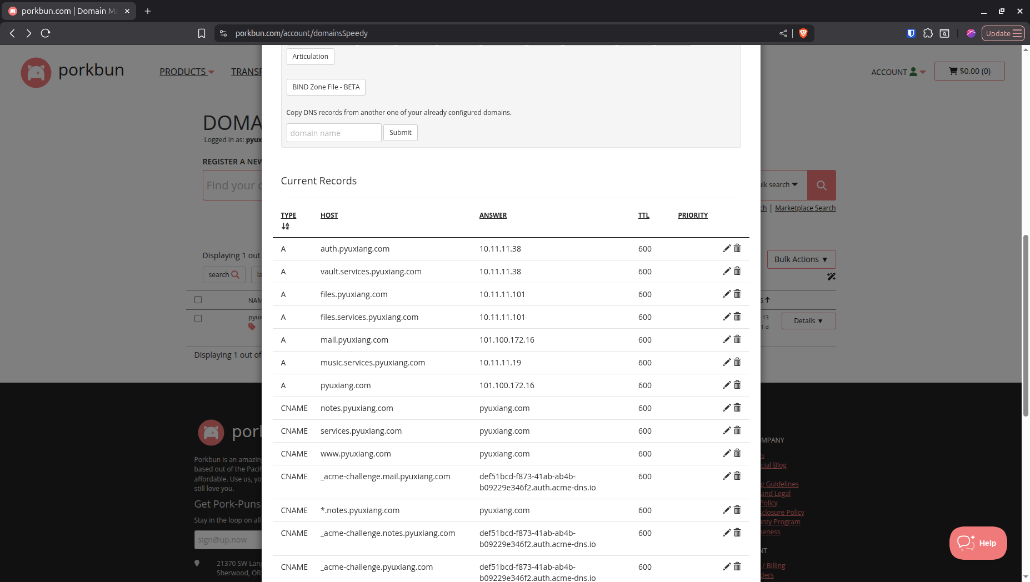Image resolution: width=1030 pixels, height=582 pixels.
Task: Sort records using the TYPE sort icon
Action: pyautogui.click(x=285, y=226)
